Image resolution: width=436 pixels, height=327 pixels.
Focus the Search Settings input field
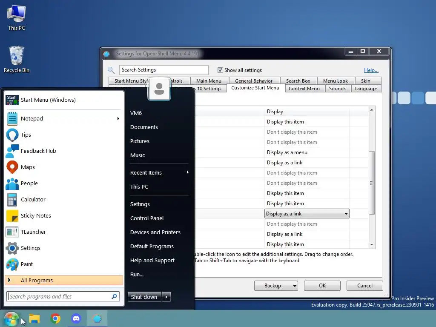click(164, 70)
